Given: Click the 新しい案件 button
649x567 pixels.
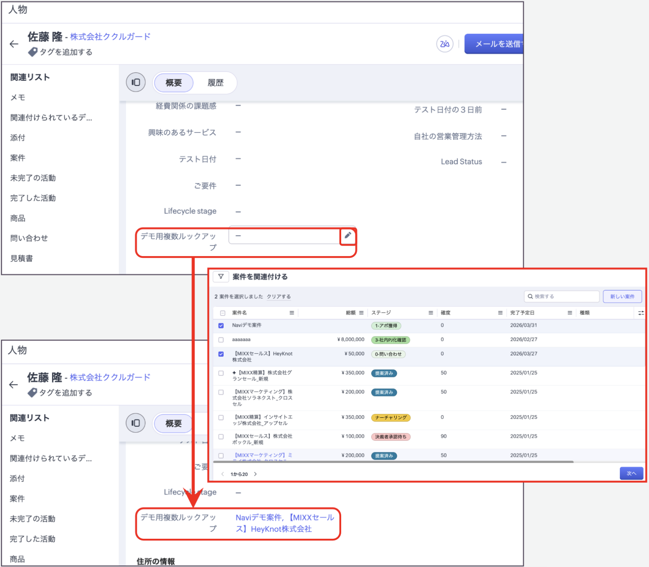Looking at the screenshot, I should 622,296.
